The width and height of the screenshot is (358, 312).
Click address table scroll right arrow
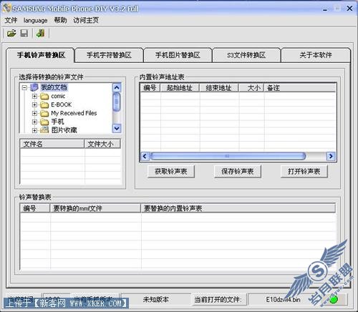331,156
